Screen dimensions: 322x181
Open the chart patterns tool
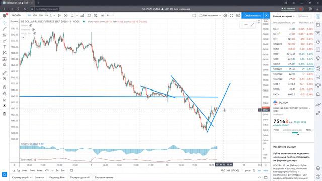point(5,53)
